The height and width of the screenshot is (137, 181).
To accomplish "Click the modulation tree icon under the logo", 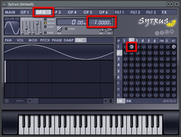I will tap(167, 32).
